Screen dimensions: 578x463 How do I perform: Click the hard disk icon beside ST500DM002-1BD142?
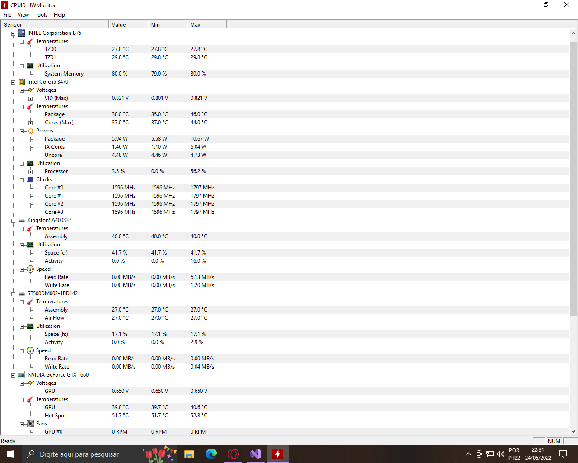point(22,293)
